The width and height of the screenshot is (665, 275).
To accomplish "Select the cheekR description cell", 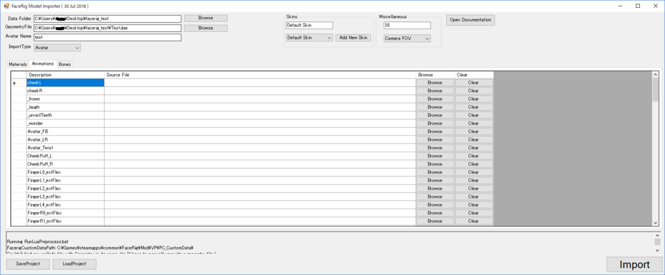I will [66, 91].
